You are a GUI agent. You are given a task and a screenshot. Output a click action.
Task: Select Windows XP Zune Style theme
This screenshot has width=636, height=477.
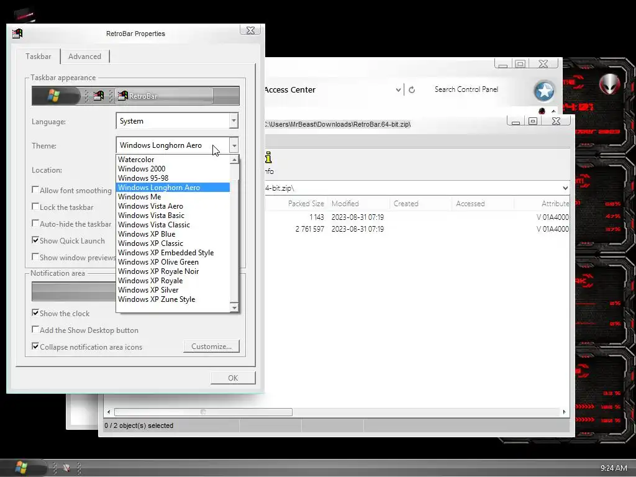tap(173, 299)
